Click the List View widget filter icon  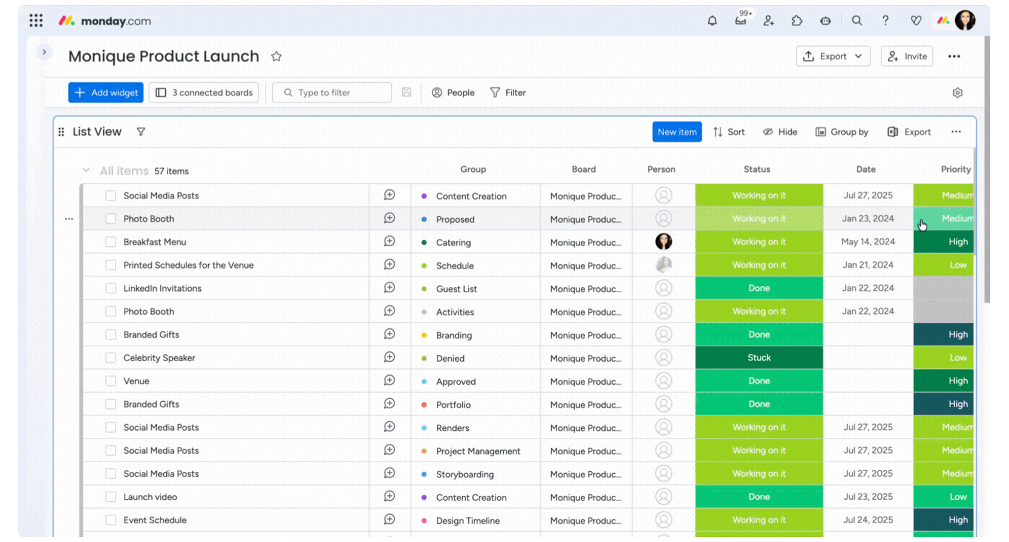tap(141, 132)
